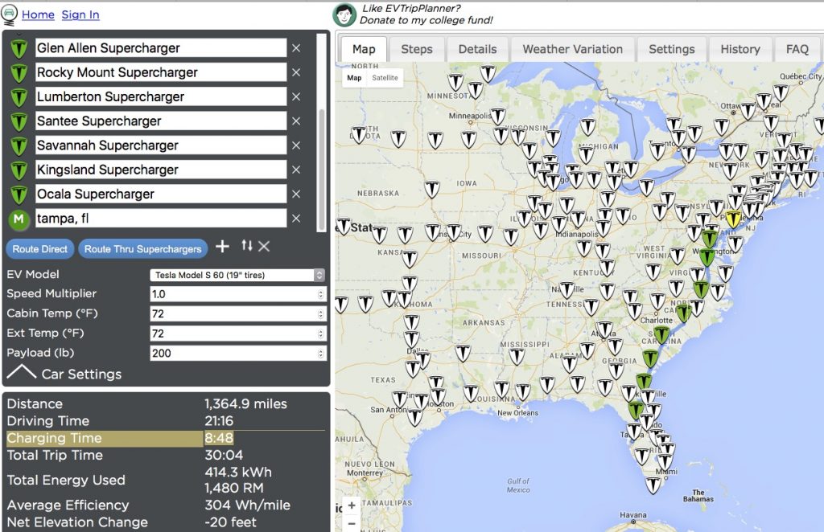
Task: Remove the tampa, fl destination
Action: pyautogui.click(x=296, y=219)
